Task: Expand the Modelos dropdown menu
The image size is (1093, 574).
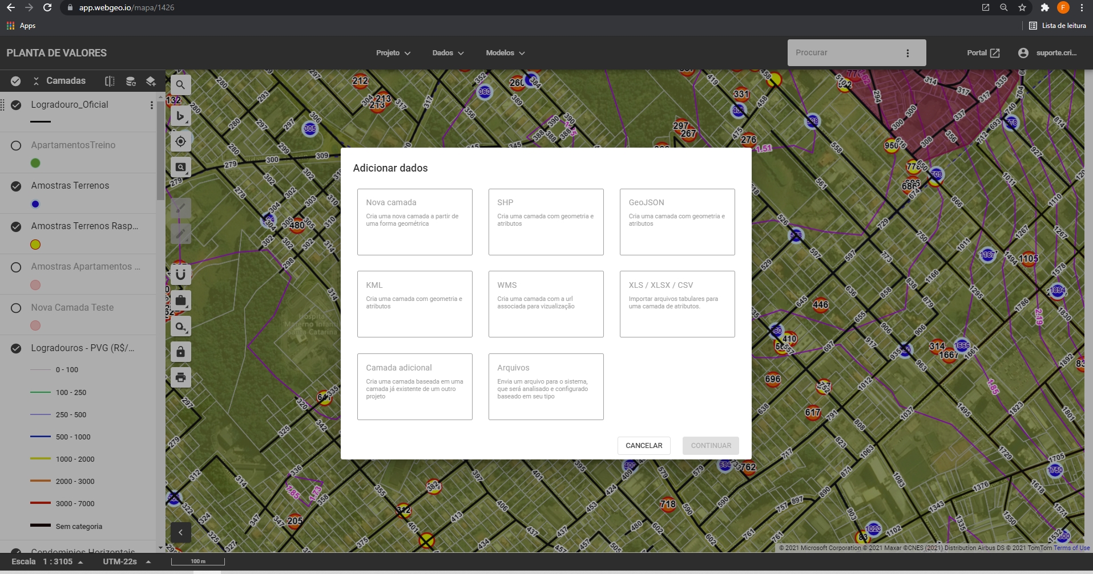Action: click(505, 53)
